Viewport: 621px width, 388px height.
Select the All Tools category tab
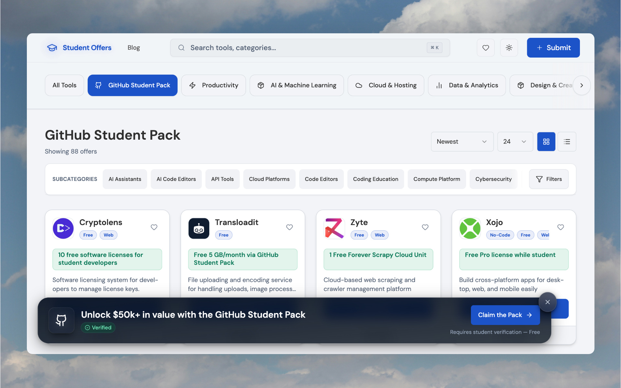coord(64,85)
